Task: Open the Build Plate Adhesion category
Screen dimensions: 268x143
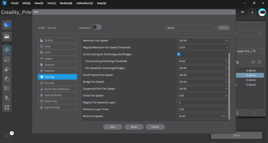Action: tap(57, 89)
